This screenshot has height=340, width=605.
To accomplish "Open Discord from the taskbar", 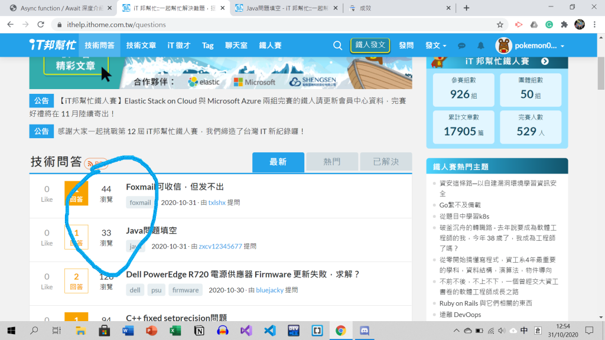I will coord(364,331).
